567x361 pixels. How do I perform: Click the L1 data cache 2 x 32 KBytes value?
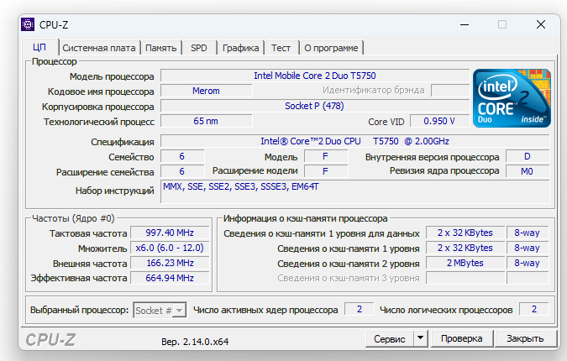[x=465, y=233]
